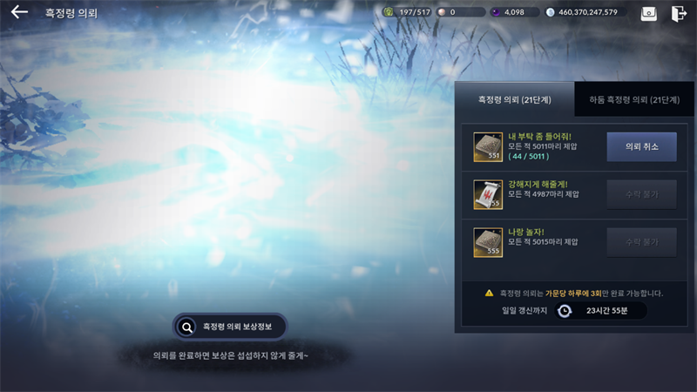Click 수락 불가 button for 강해지게 해줄게!
Viewport: 697px width, 392px height.
641,194
